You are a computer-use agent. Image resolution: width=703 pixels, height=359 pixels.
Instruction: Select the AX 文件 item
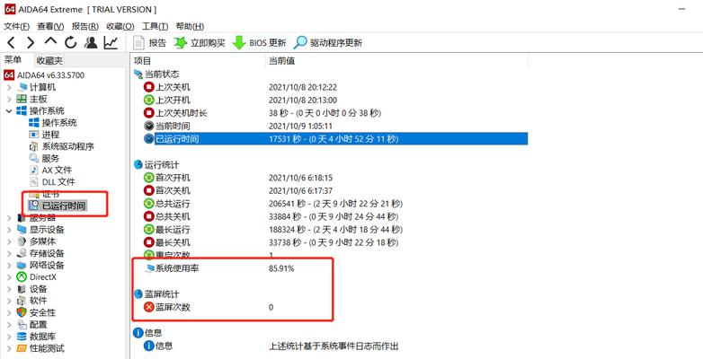coord(50,171)
